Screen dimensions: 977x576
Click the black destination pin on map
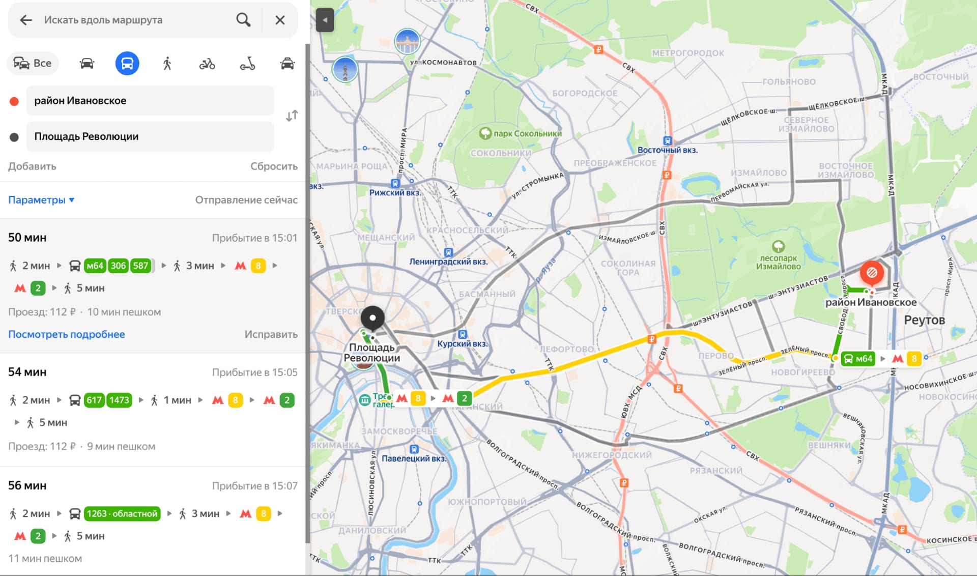point(372,319)
